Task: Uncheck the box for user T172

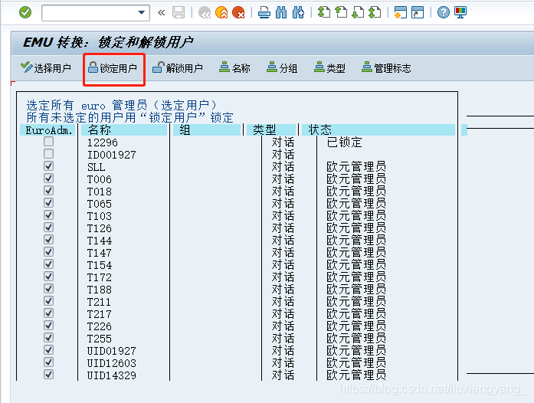Action: [49, 277]
